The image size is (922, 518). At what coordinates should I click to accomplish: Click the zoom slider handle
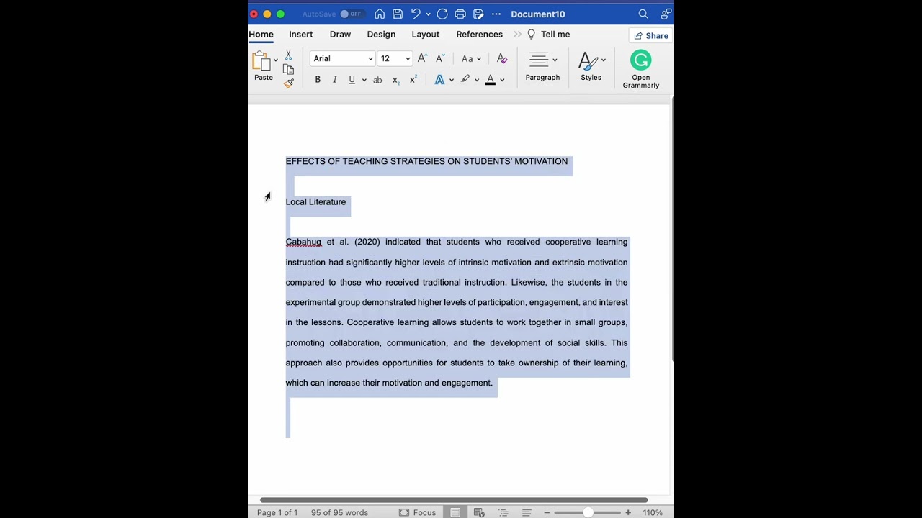click(588, 512)
